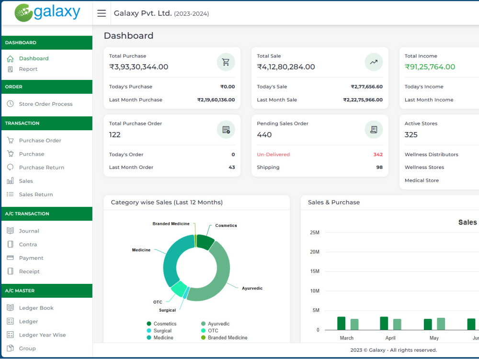
Task: Open the Contra entry page
Action: (x=28, y=245)
